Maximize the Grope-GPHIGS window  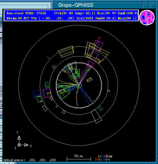(153, 5)
